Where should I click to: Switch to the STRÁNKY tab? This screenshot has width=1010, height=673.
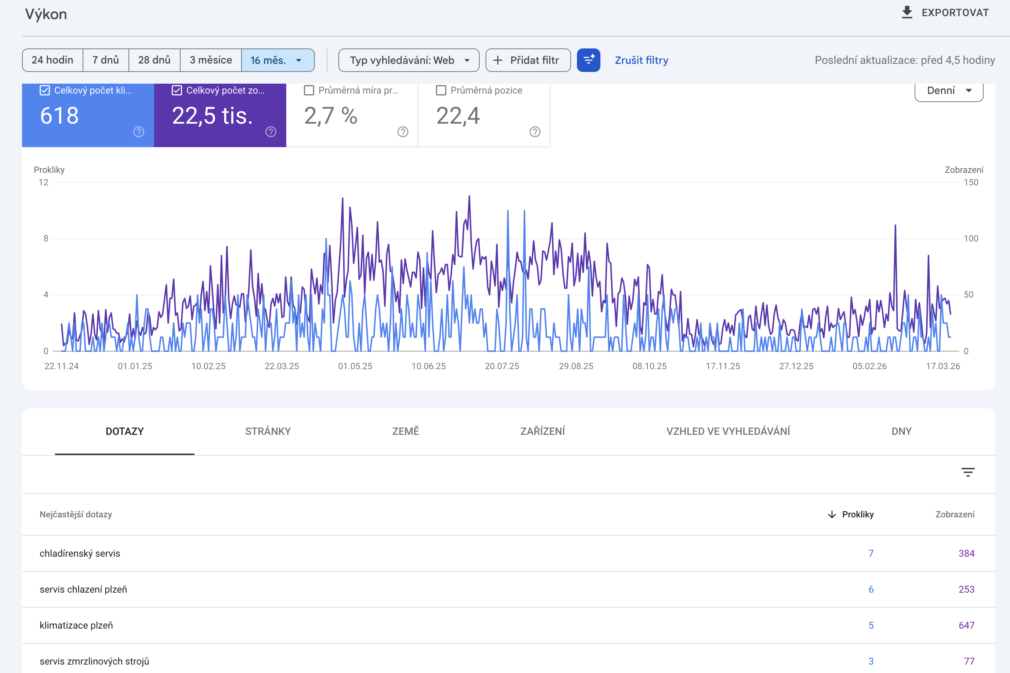click(268, 431)
